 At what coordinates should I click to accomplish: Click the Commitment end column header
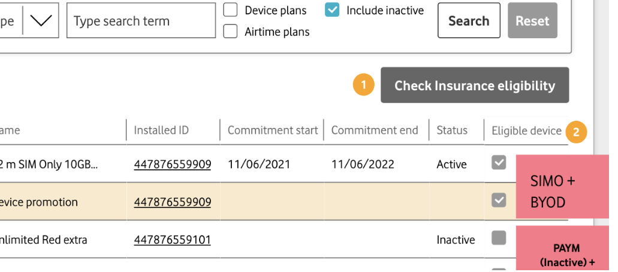click(x=375, y=130)
